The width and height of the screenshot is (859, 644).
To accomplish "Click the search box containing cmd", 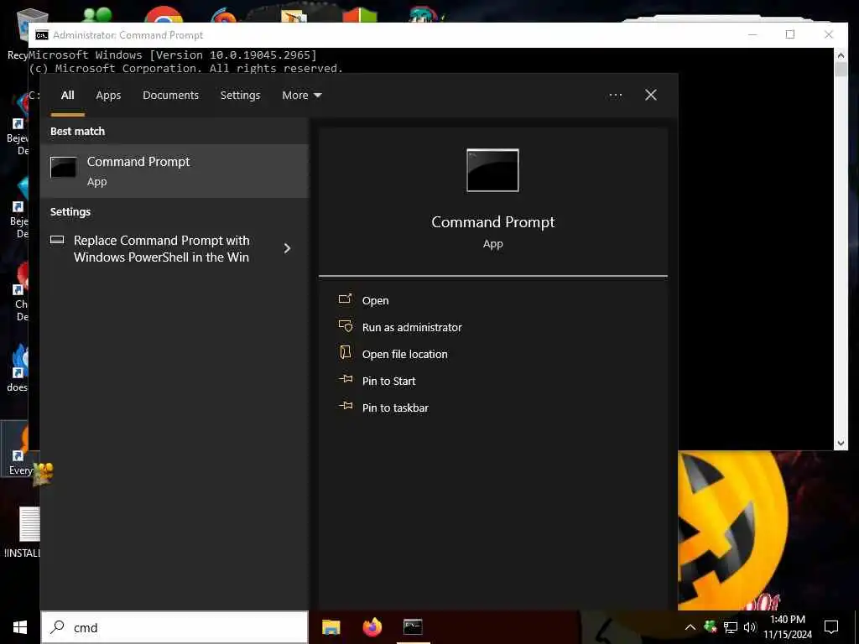I will pyautogui.click(x=174, y=627).
